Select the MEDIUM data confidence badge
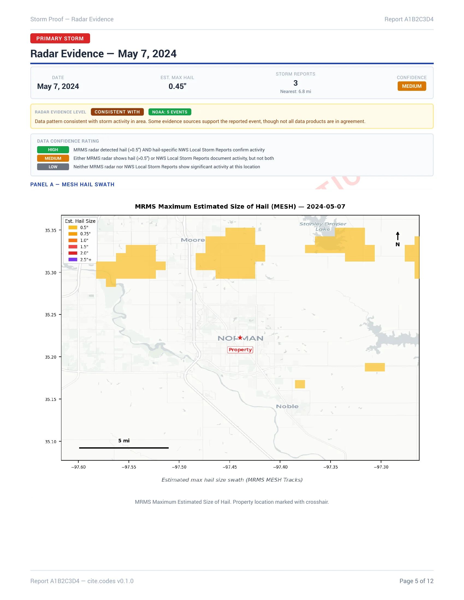The height and width of the screenshot is (600, 464). (x=53, y=158)
